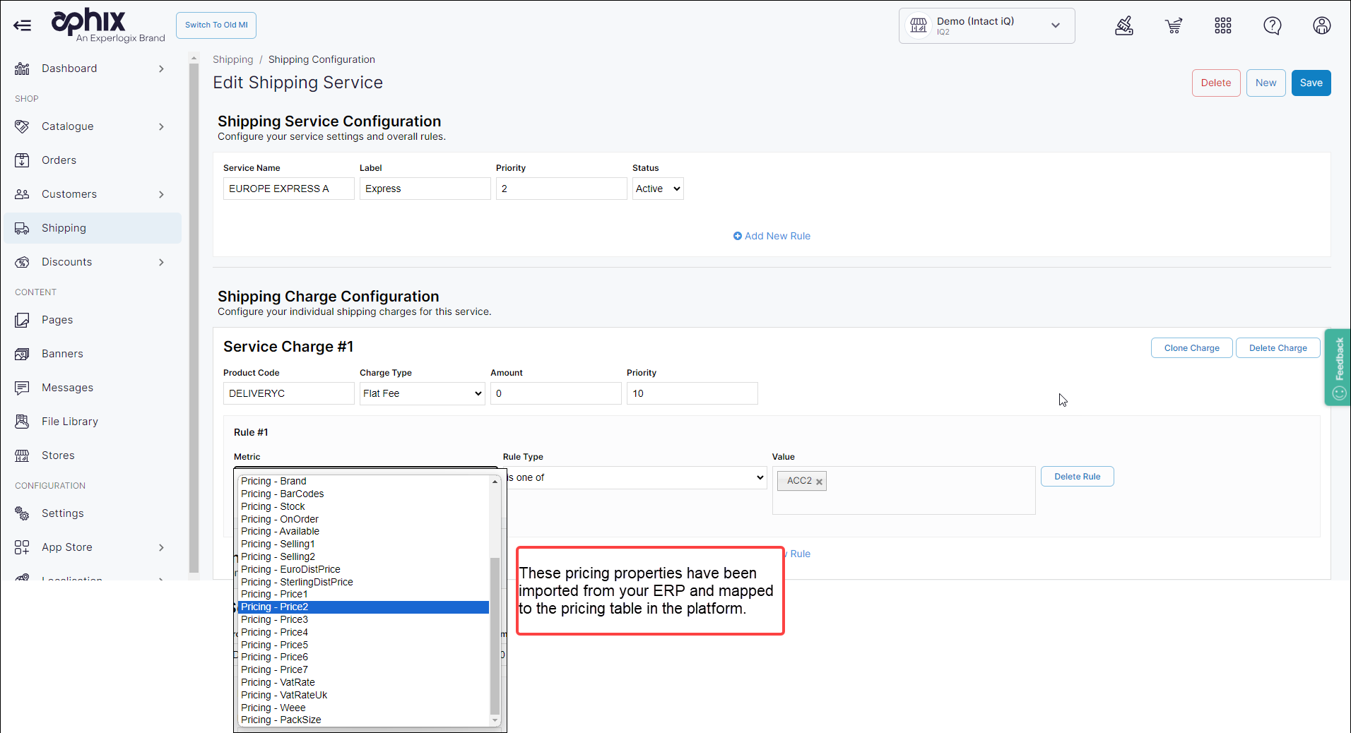1351x733 pixels.
Task: Collapse sidebar with the back arrow icon
Action: coord(22,26)
